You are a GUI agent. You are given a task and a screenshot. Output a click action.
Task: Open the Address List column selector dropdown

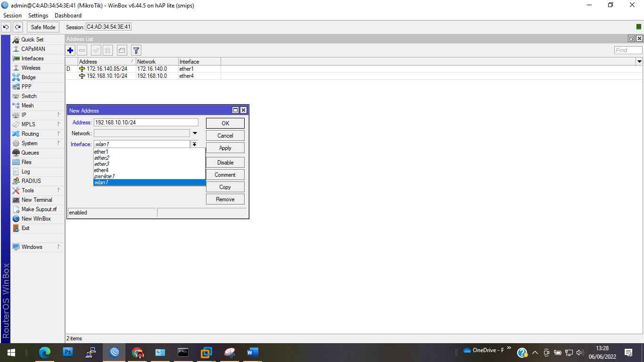[x=639, y=62]
